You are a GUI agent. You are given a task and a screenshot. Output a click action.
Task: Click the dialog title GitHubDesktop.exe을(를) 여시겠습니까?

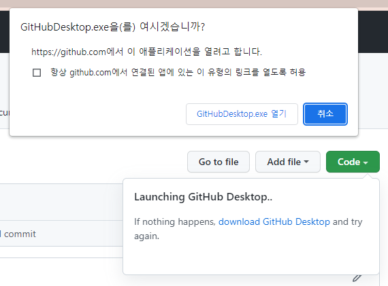click(112, 26)
